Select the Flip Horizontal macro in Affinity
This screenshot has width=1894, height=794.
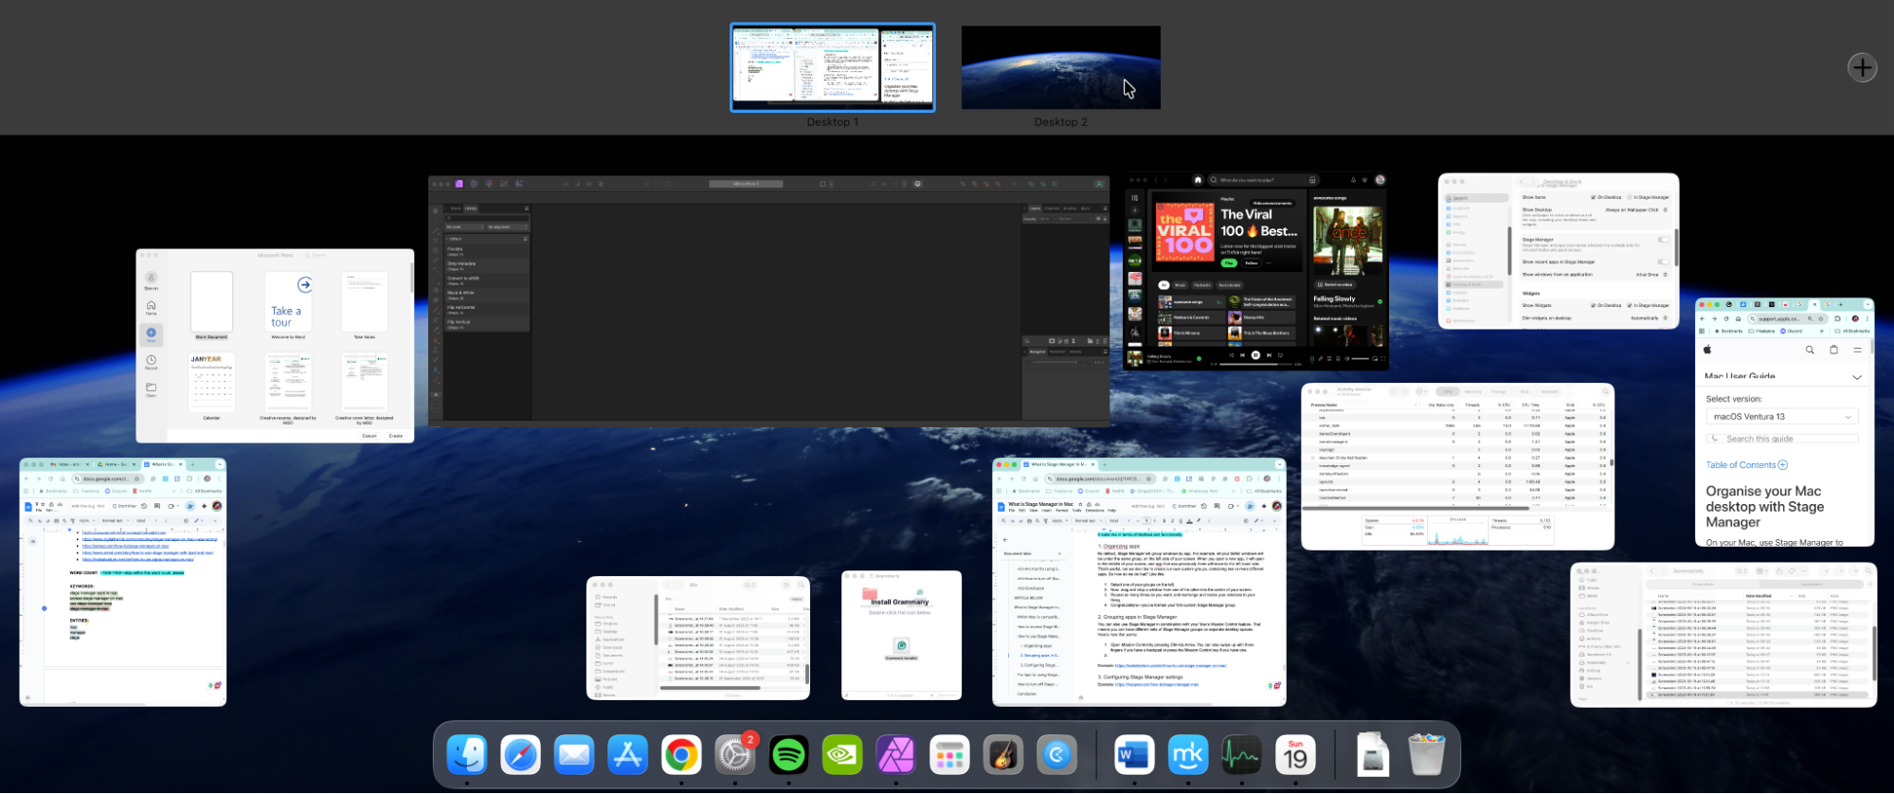487,309
